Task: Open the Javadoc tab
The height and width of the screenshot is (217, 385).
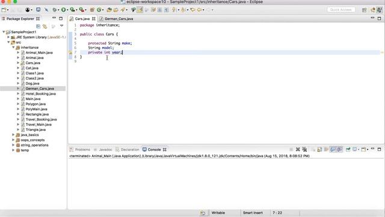Action: coord(103,149)
